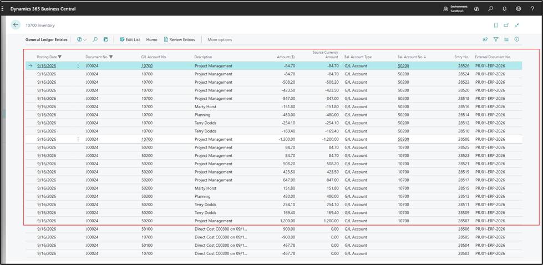Open row menu for entry 28526
Image resolution: width=543 pixels, height=265 pixels.
[78, 66]
